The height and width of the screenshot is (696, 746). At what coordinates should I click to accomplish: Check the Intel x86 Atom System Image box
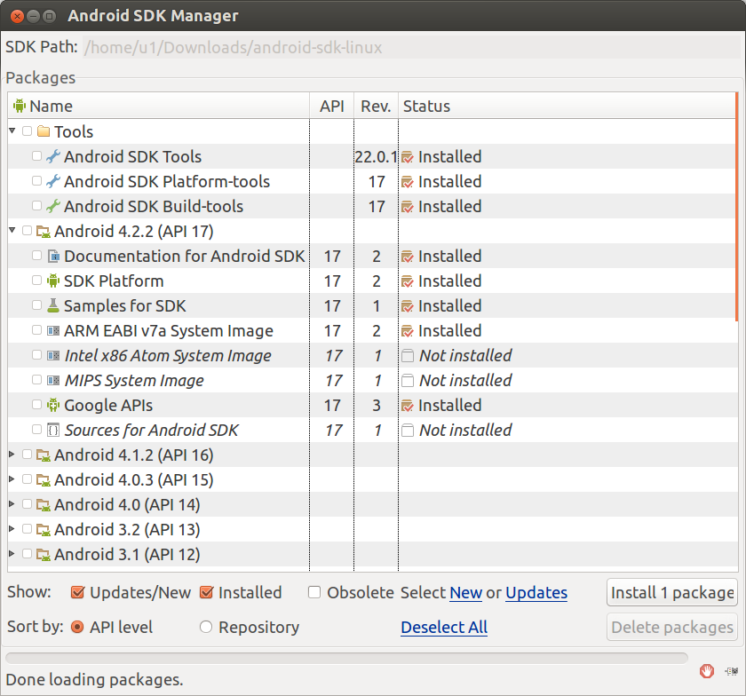pyautogui.click(x=36, y=355)
